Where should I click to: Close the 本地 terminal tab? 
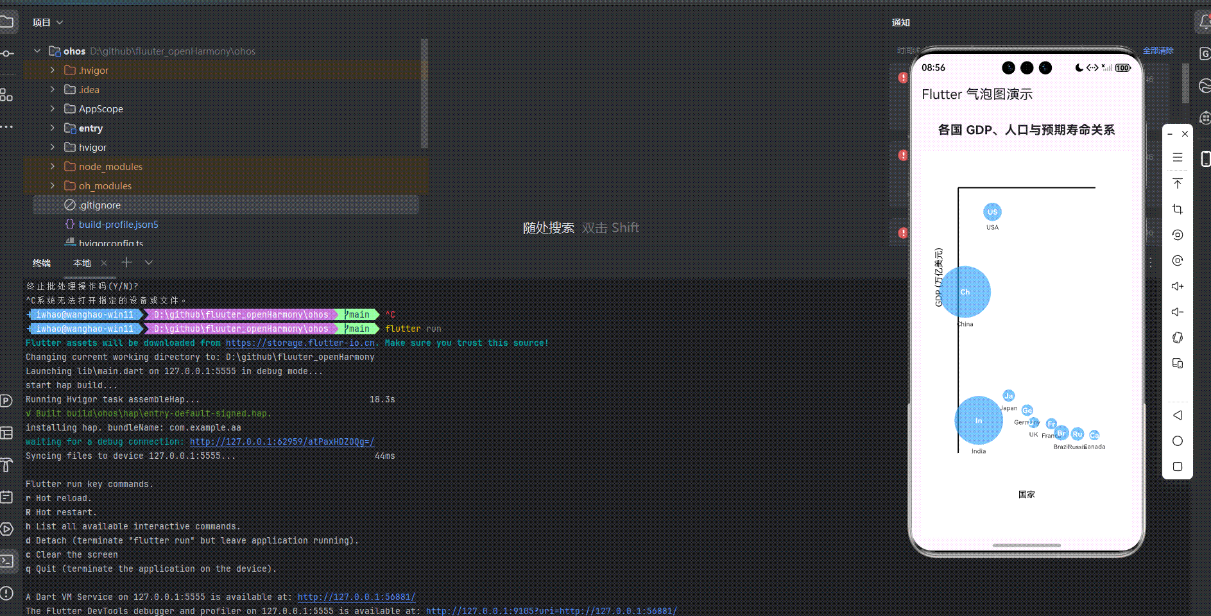click(x=104, y=263)
